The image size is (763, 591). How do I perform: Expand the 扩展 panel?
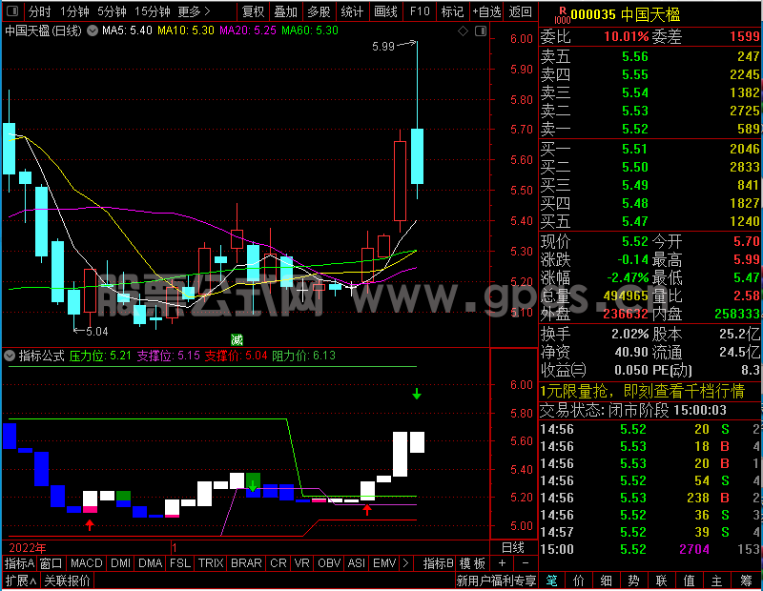pyautogui.click(x=21, y=581)
